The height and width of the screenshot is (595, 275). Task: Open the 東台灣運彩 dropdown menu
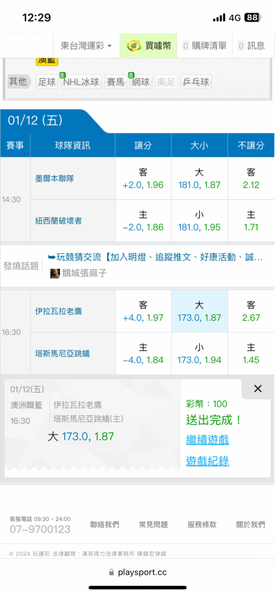tap(86, 46)
